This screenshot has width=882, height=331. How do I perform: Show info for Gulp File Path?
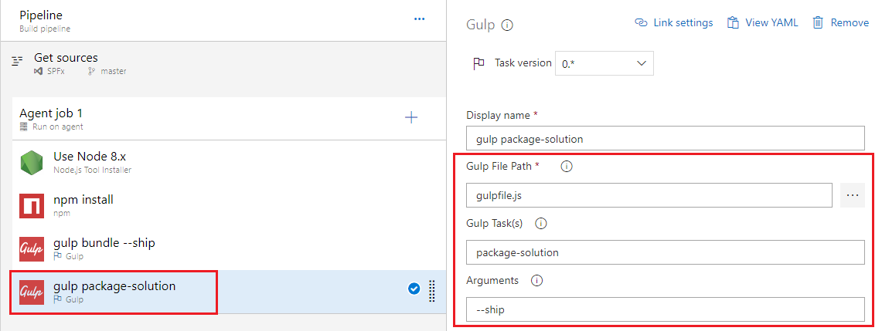click(566, 166)
